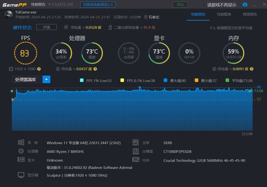Click the help icon after 0.0091 度
Screen dimensions: 267x187
pyautogui.click(x=252, y=69)
